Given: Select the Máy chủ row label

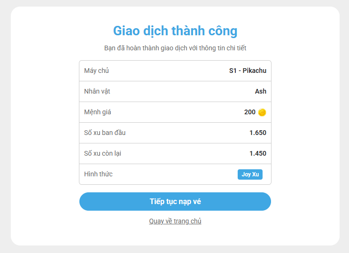Looking at the screenshot, I should tap(96, 71).
